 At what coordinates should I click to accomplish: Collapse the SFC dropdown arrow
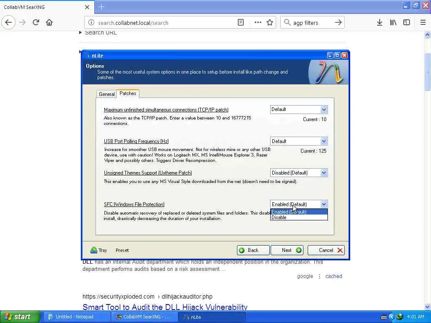point(324,204)
